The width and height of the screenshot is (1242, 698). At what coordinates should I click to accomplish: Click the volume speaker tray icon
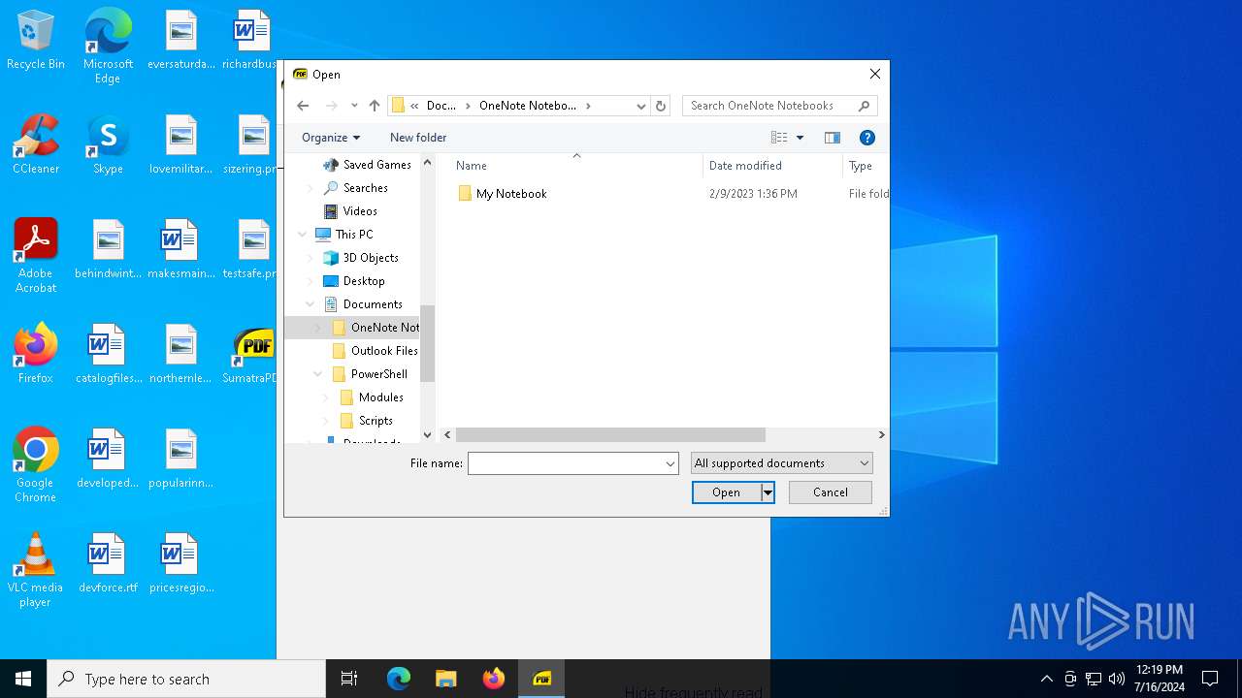(1116, 679)
